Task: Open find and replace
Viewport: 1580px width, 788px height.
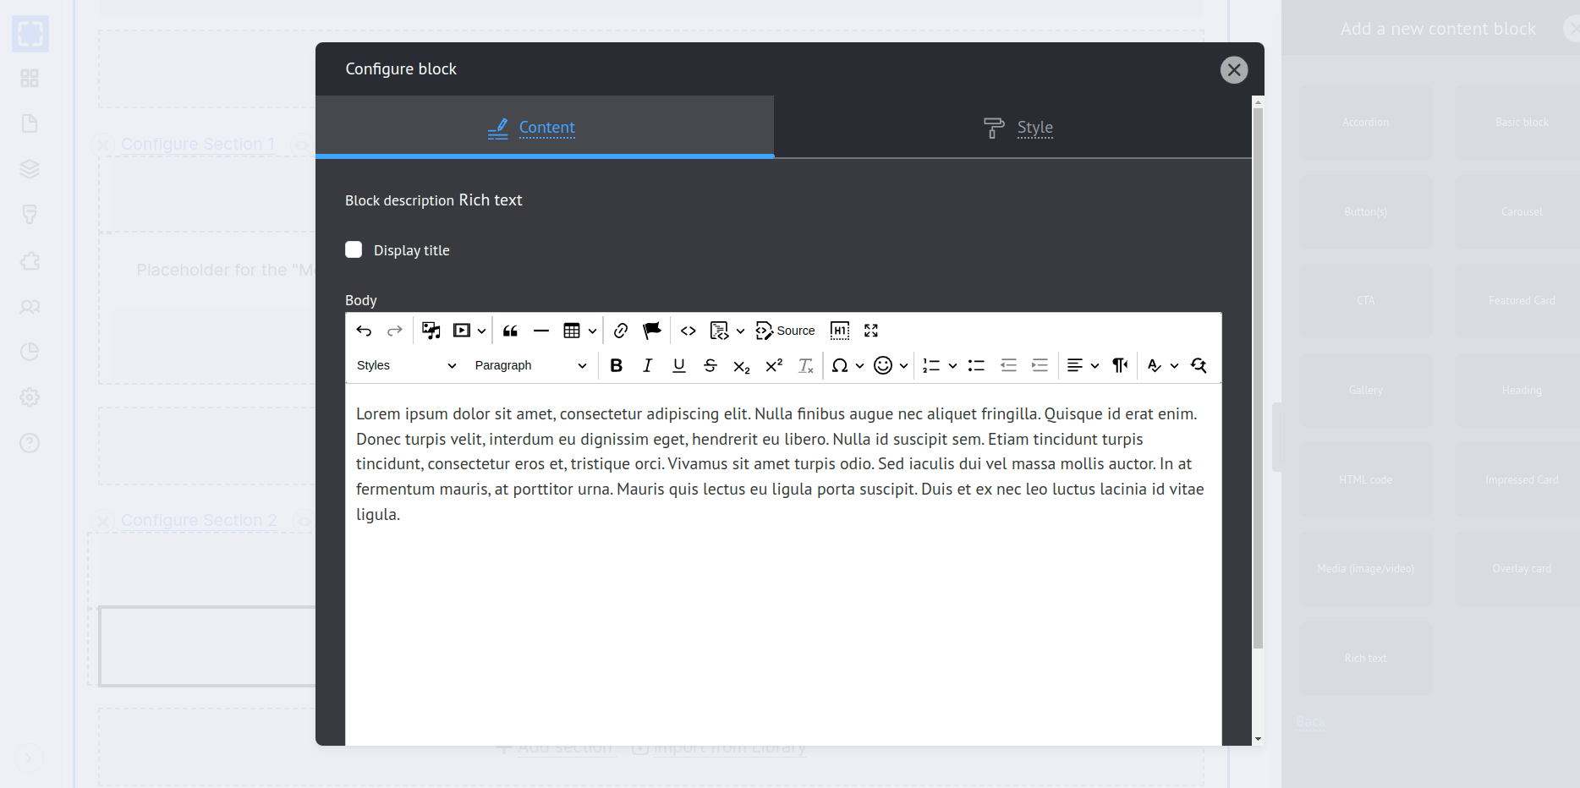Action: point(1199,365)
